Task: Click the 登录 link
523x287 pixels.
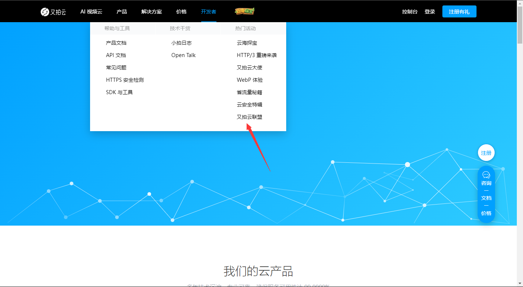Action: (x=430, y=11)
